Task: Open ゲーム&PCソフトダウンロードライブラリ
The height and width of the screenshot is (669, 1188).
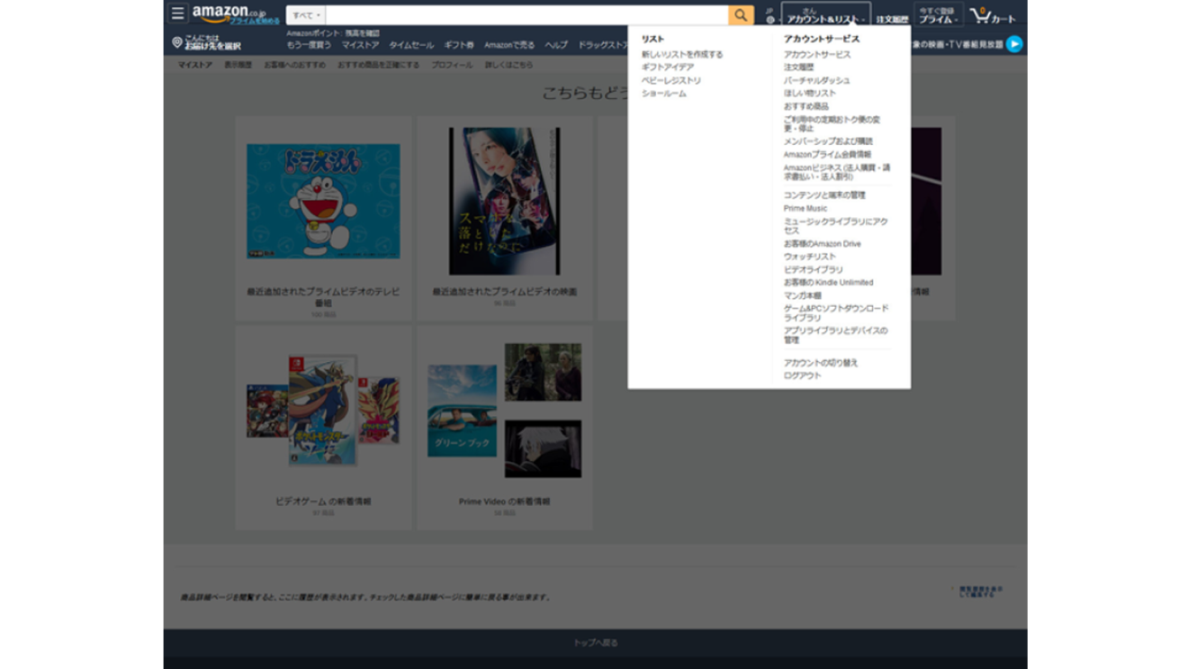Action: [x=836, y=313]
